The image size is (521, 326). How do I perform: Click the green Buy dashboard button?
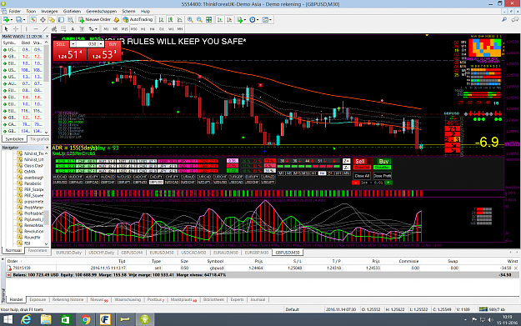383,161
